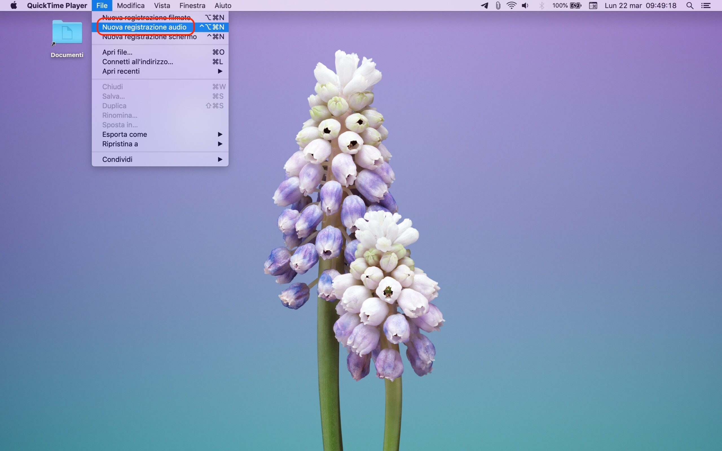Image resolution: width=722 pixels, height=451 pixels.
Task: Open the Documenti folder on desktop
Action: [67, 33]
